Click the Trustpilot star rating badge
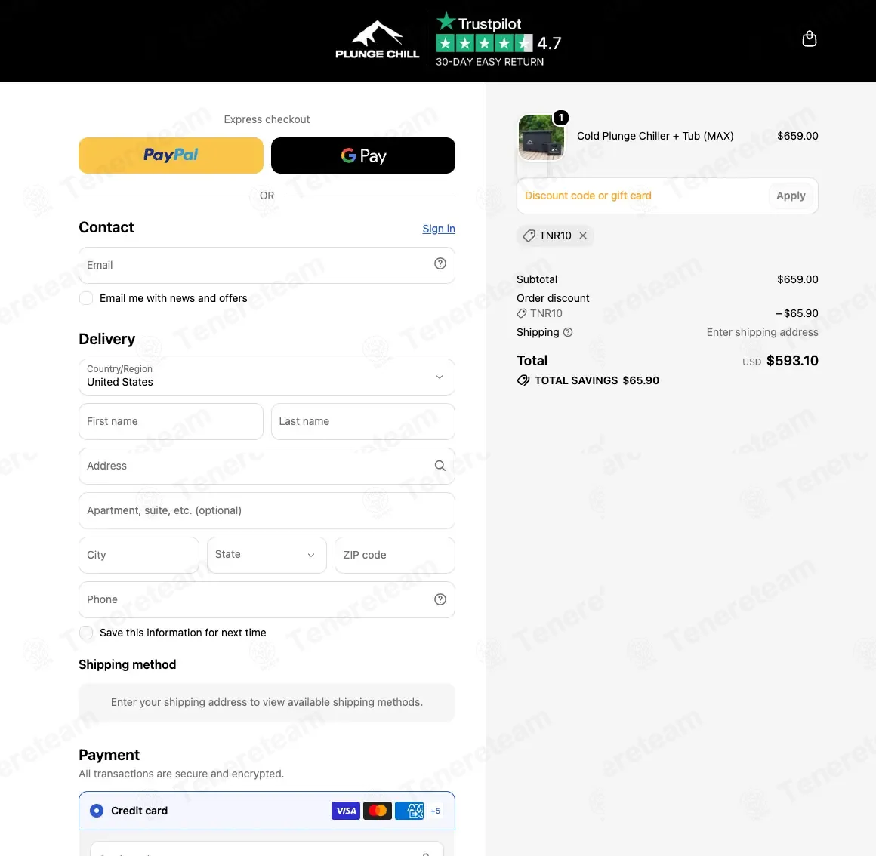The width and height of the screenshot is (876, 856). pyautogui.click(x=498, y=40)
